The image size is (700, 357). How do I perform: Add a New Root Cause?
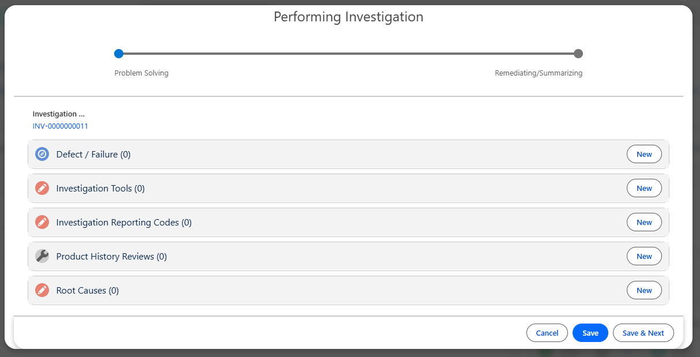(x=644, y=291)
